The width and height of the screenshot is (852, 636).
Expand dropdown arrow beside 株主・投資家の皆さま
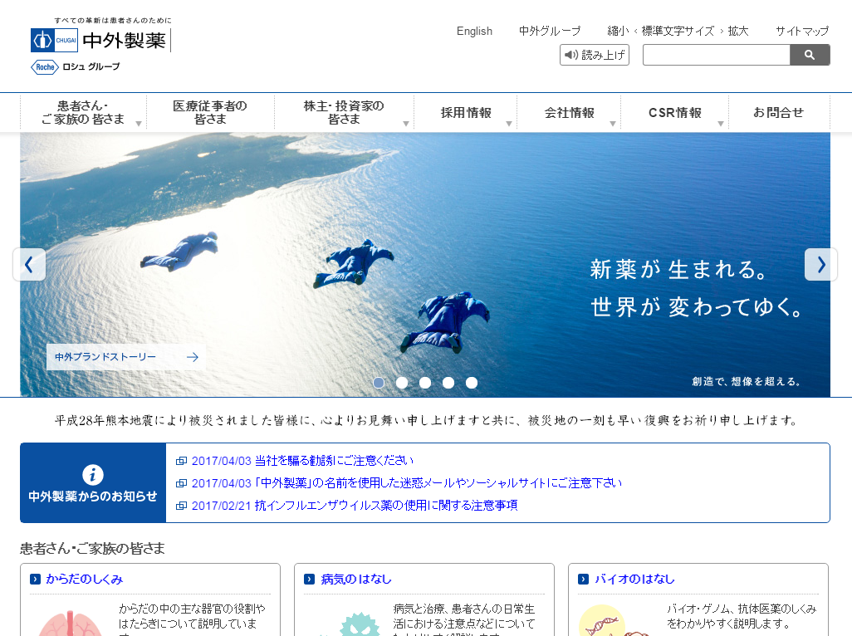click(x=406, y=124)
